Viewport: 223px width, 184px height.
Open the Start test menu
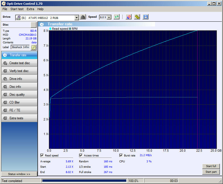[x=17, y=9]
